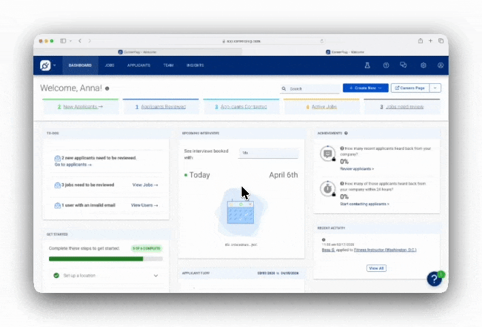Open the chat messages icon in navbar
This screenshot has width=482, height=327.
point(404,65)
